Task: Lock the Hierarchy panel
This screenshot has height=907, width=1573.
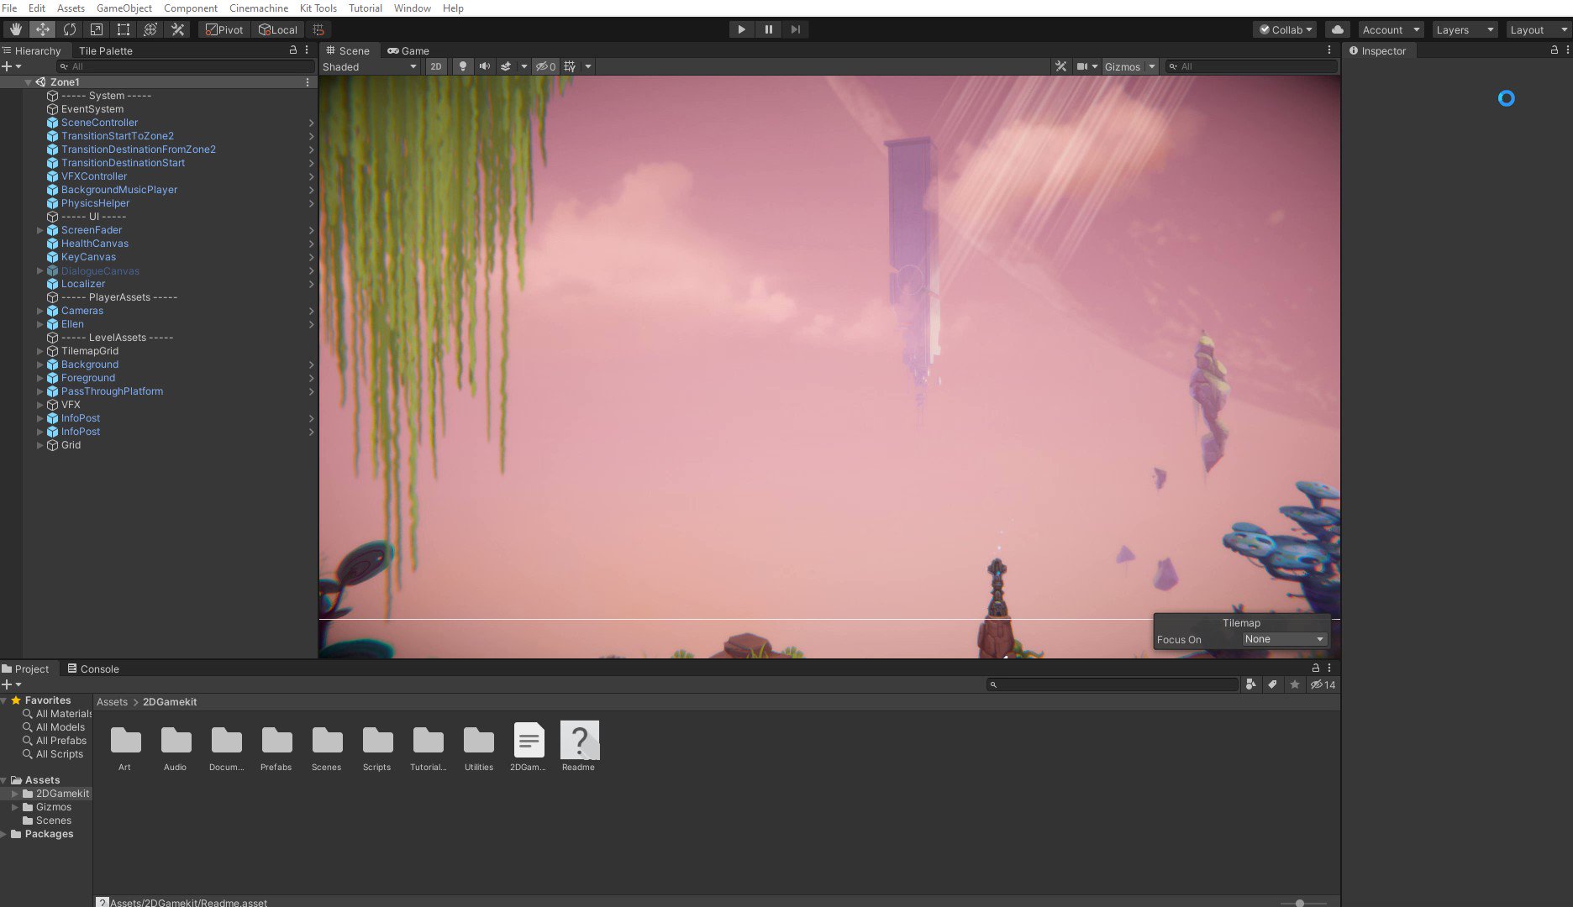Action: tap(293, 50)
